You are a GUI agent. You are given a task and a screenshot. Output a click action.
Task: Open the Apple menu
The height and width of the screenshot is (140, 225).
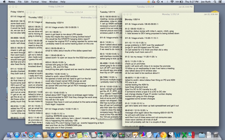(4, 2)
